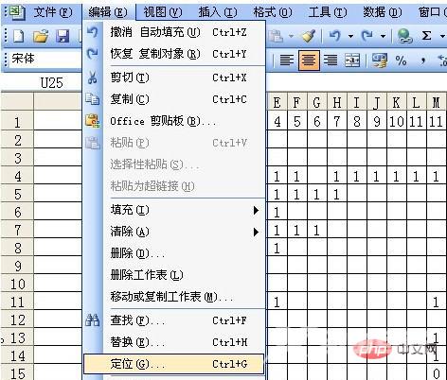This screenshot has height=380, width=447.
Task: Select row 4 header
Action: point(17,176)
